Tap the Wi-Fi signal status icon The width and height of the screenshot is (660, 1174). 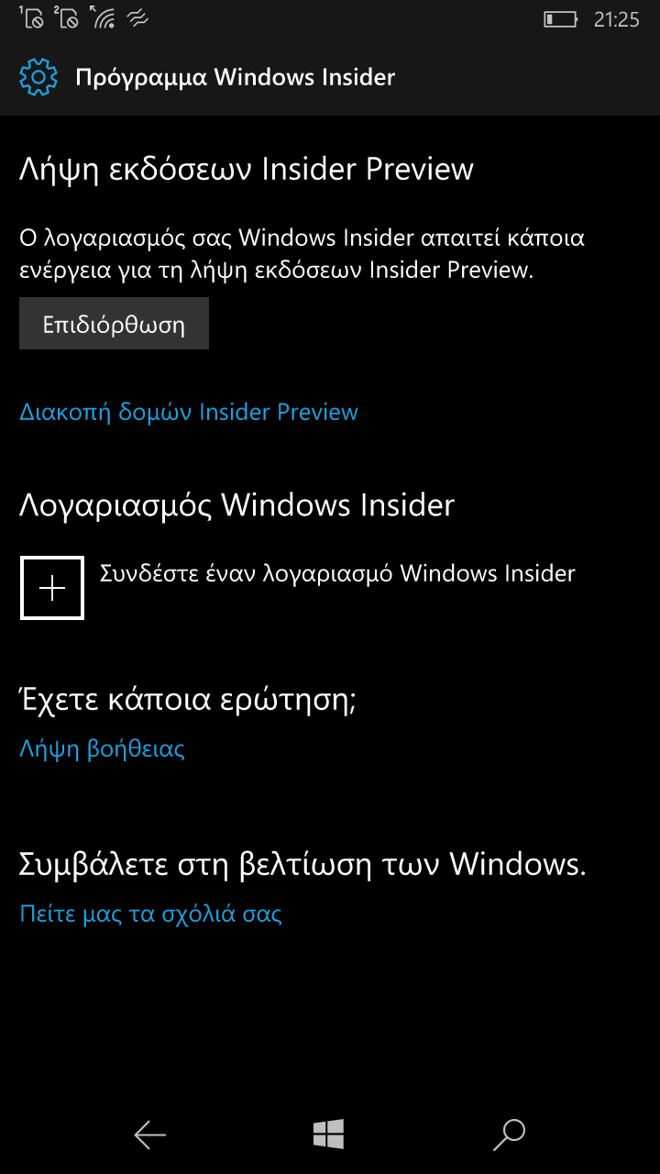[x=101, y=17]
